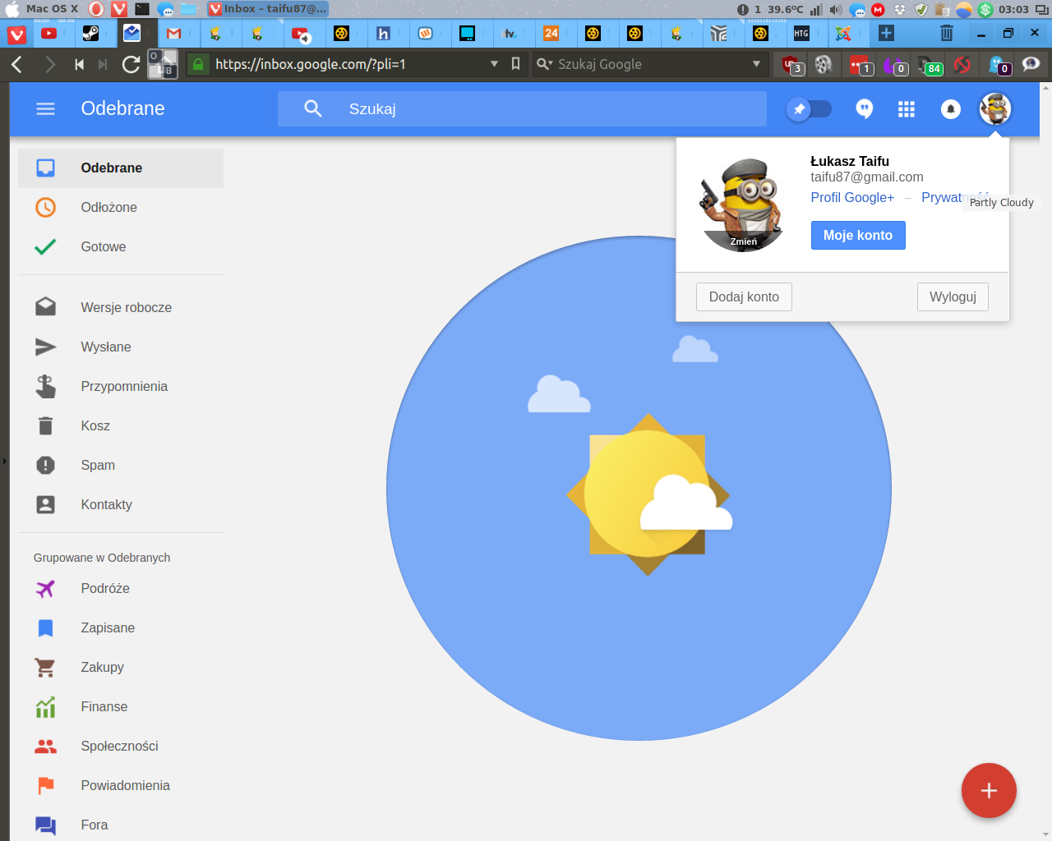Open the Google apps grid
The width and height of the screenshot is (1052, 841).
click(907, 109)
